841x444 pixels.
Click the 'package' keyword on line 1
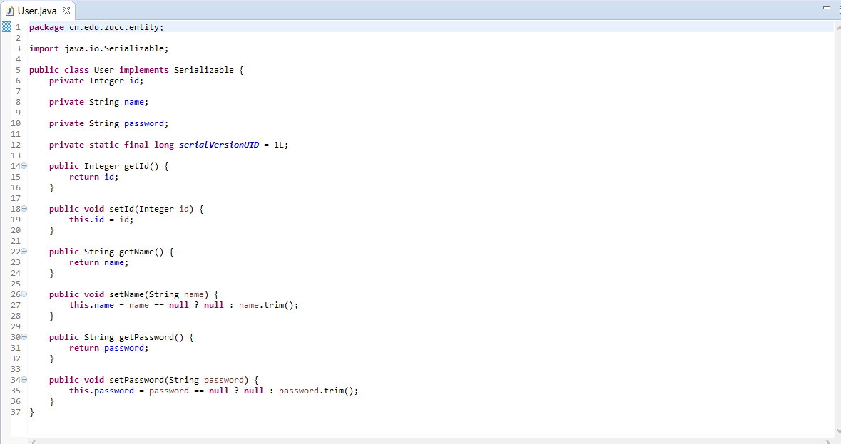pyautogui.click(x=46, y=27)
